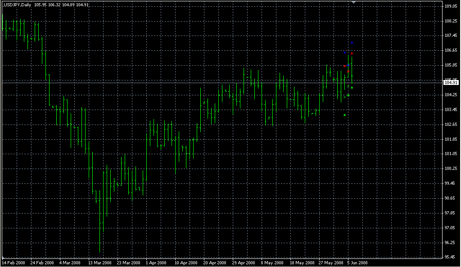This screenshot has height=267, width=461.
Task: Click the 109.05 price scale label
Action: coord(451,6)
